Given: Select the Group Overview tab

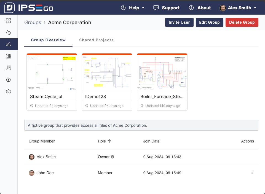Looking at the screenshot, I should [48, 40].
